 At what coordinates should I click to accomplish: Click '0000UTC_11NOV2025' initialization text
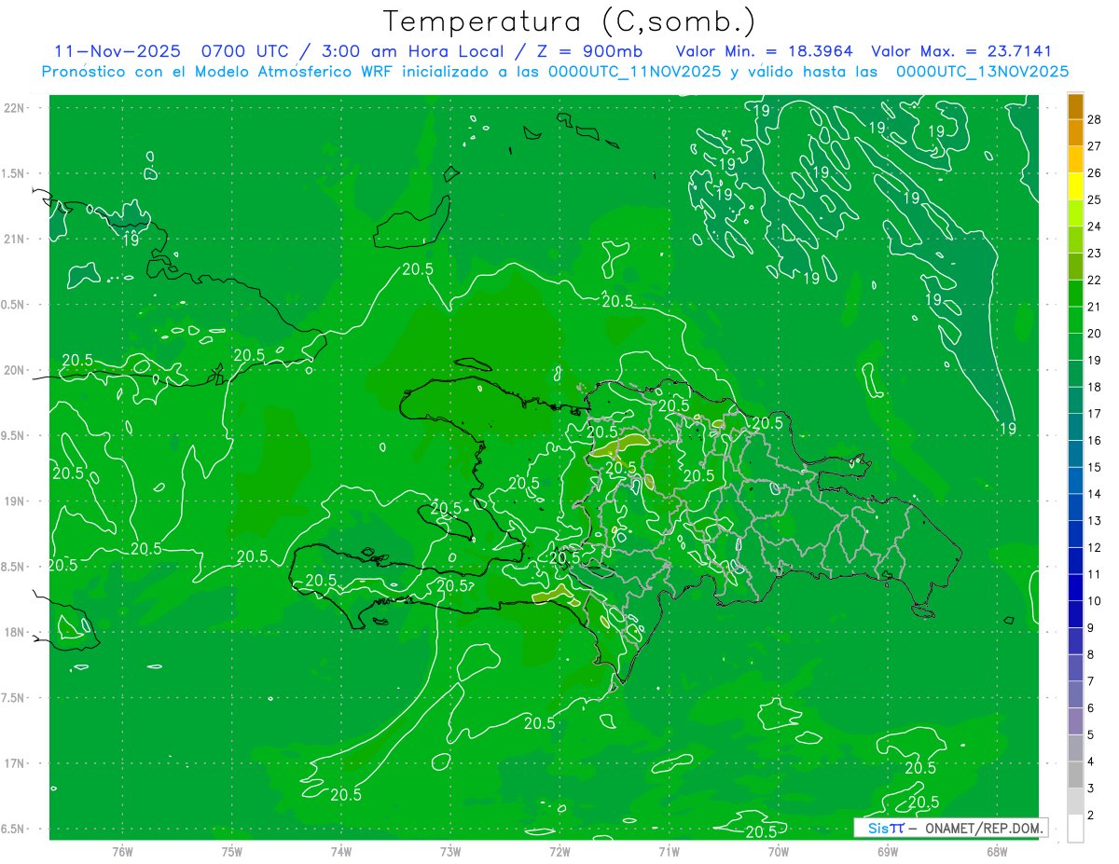click(x=635, y=72)
